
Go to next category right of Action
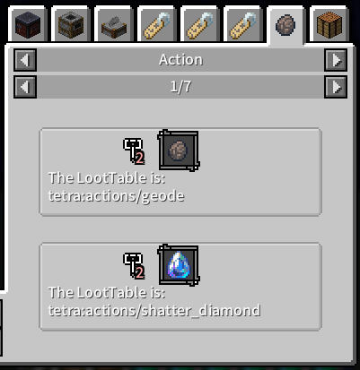[336, 60]
